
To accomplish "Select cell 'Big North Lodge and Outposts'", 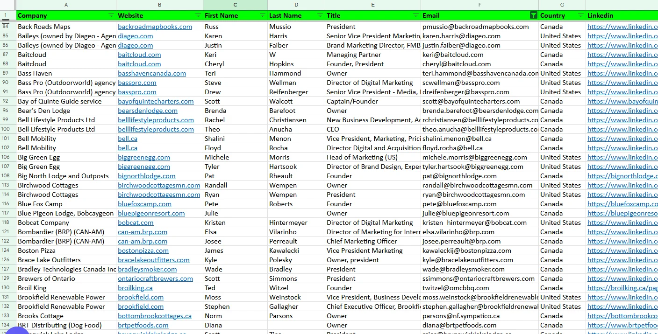I will (x=66, y=176).
